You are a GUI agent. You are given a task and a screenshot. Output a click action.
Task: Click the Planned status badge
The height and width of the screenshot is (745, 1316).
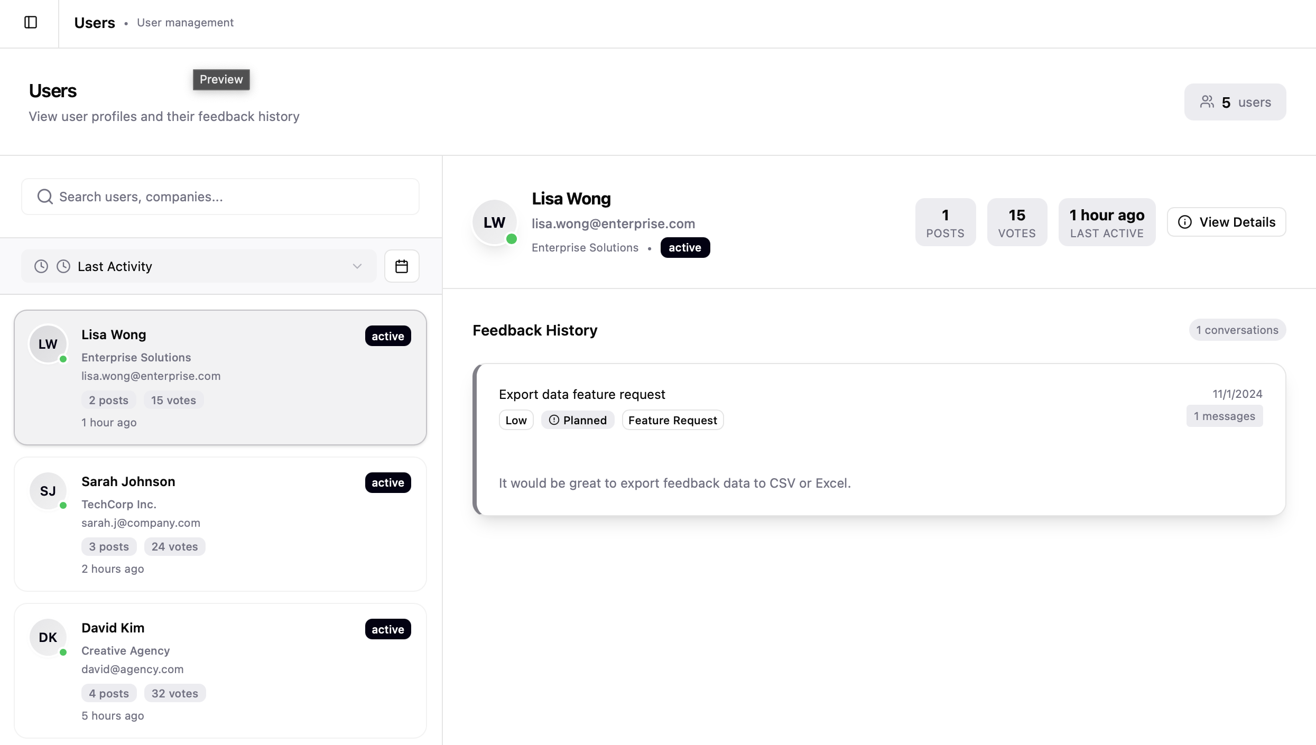tap(578, 420)
